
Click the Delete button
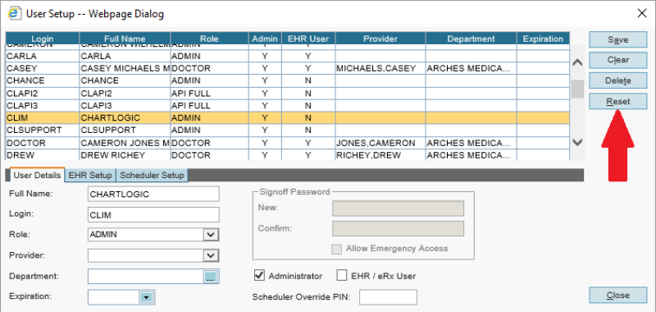pos(618,80)
